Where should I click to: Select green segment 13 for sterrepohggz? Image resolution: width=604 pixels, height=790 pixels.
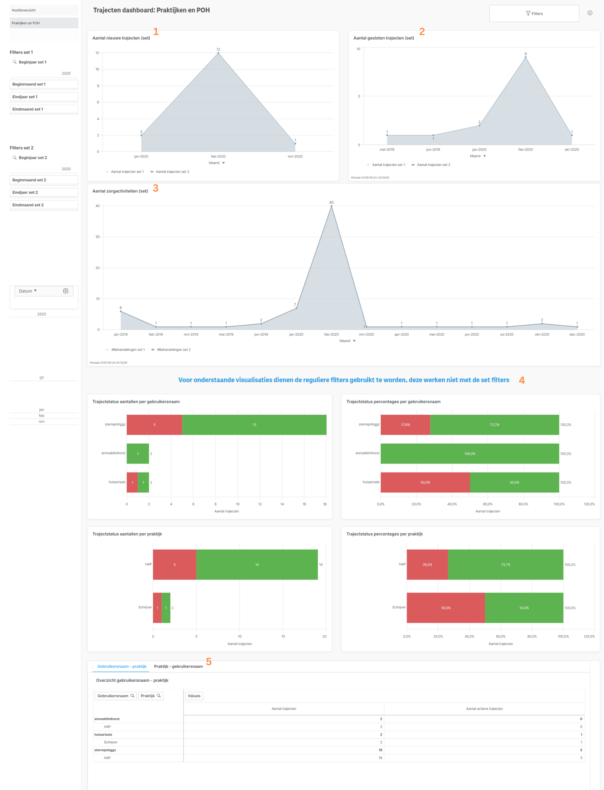point(254,425)
